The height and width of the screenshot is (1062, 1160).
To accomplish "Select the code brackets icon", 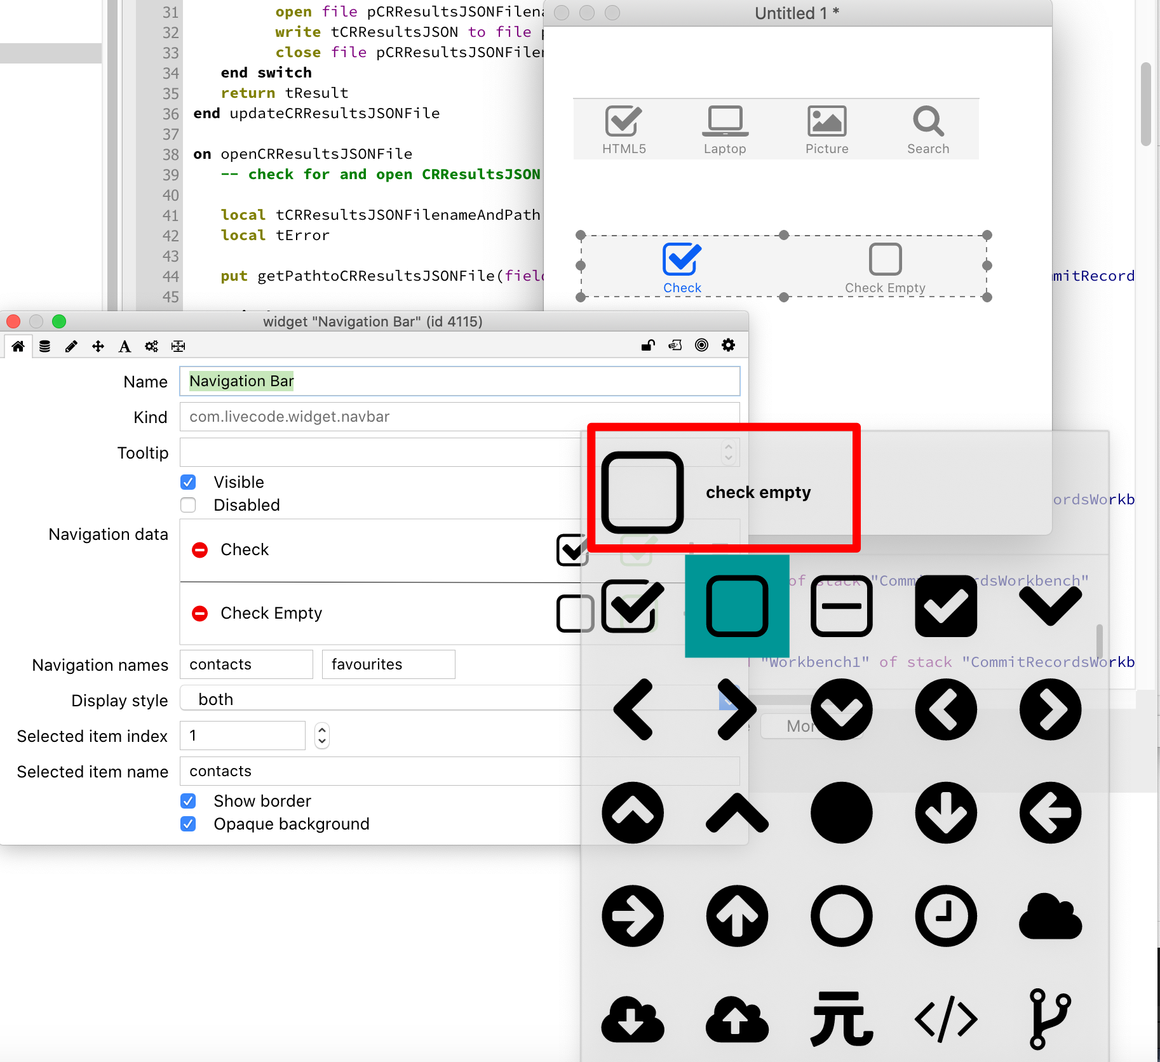I will (945, 1019).
